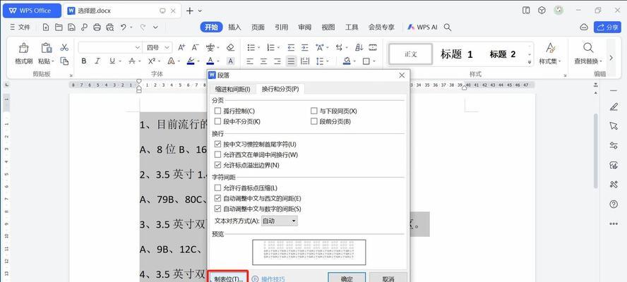The image size is (627, 282).
Task: Click the Copy icon under the scissors
Action: tap(64, 61)
